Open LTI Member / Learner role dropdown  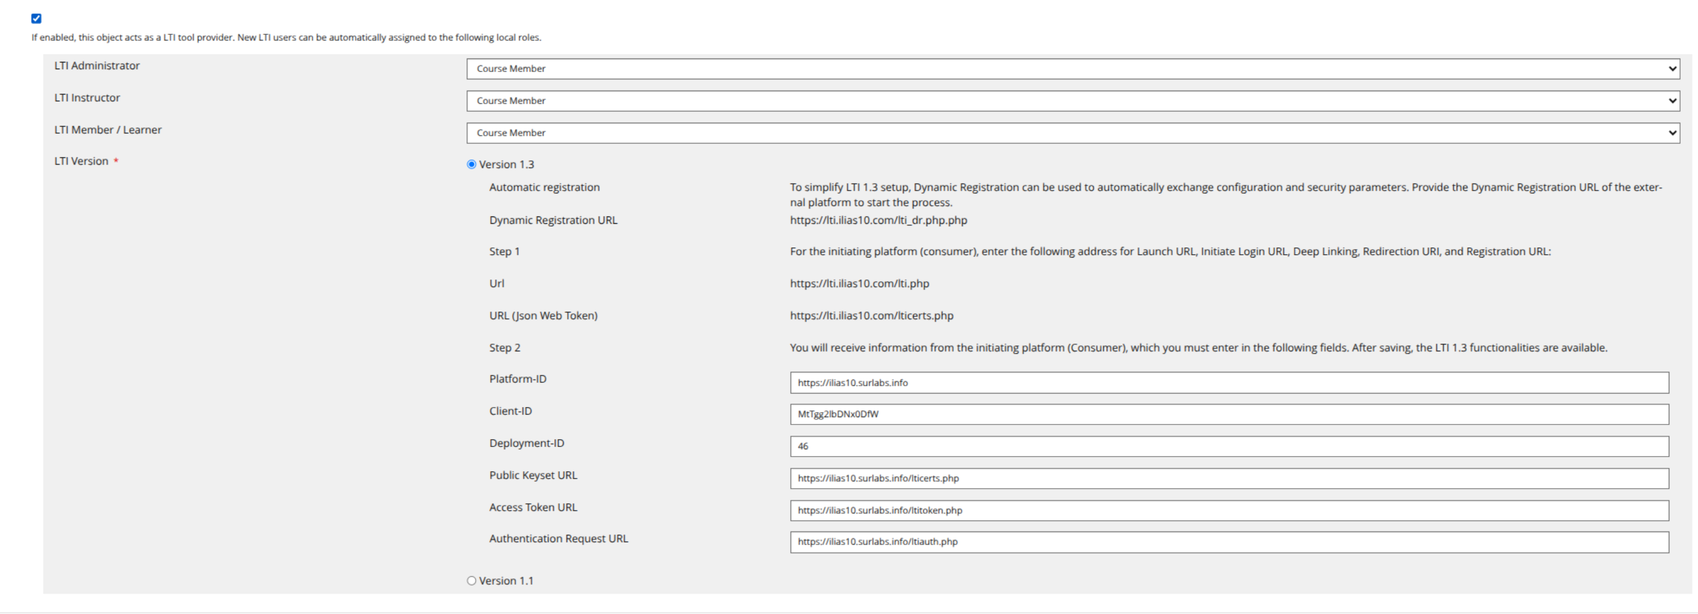pos(1072,133)
